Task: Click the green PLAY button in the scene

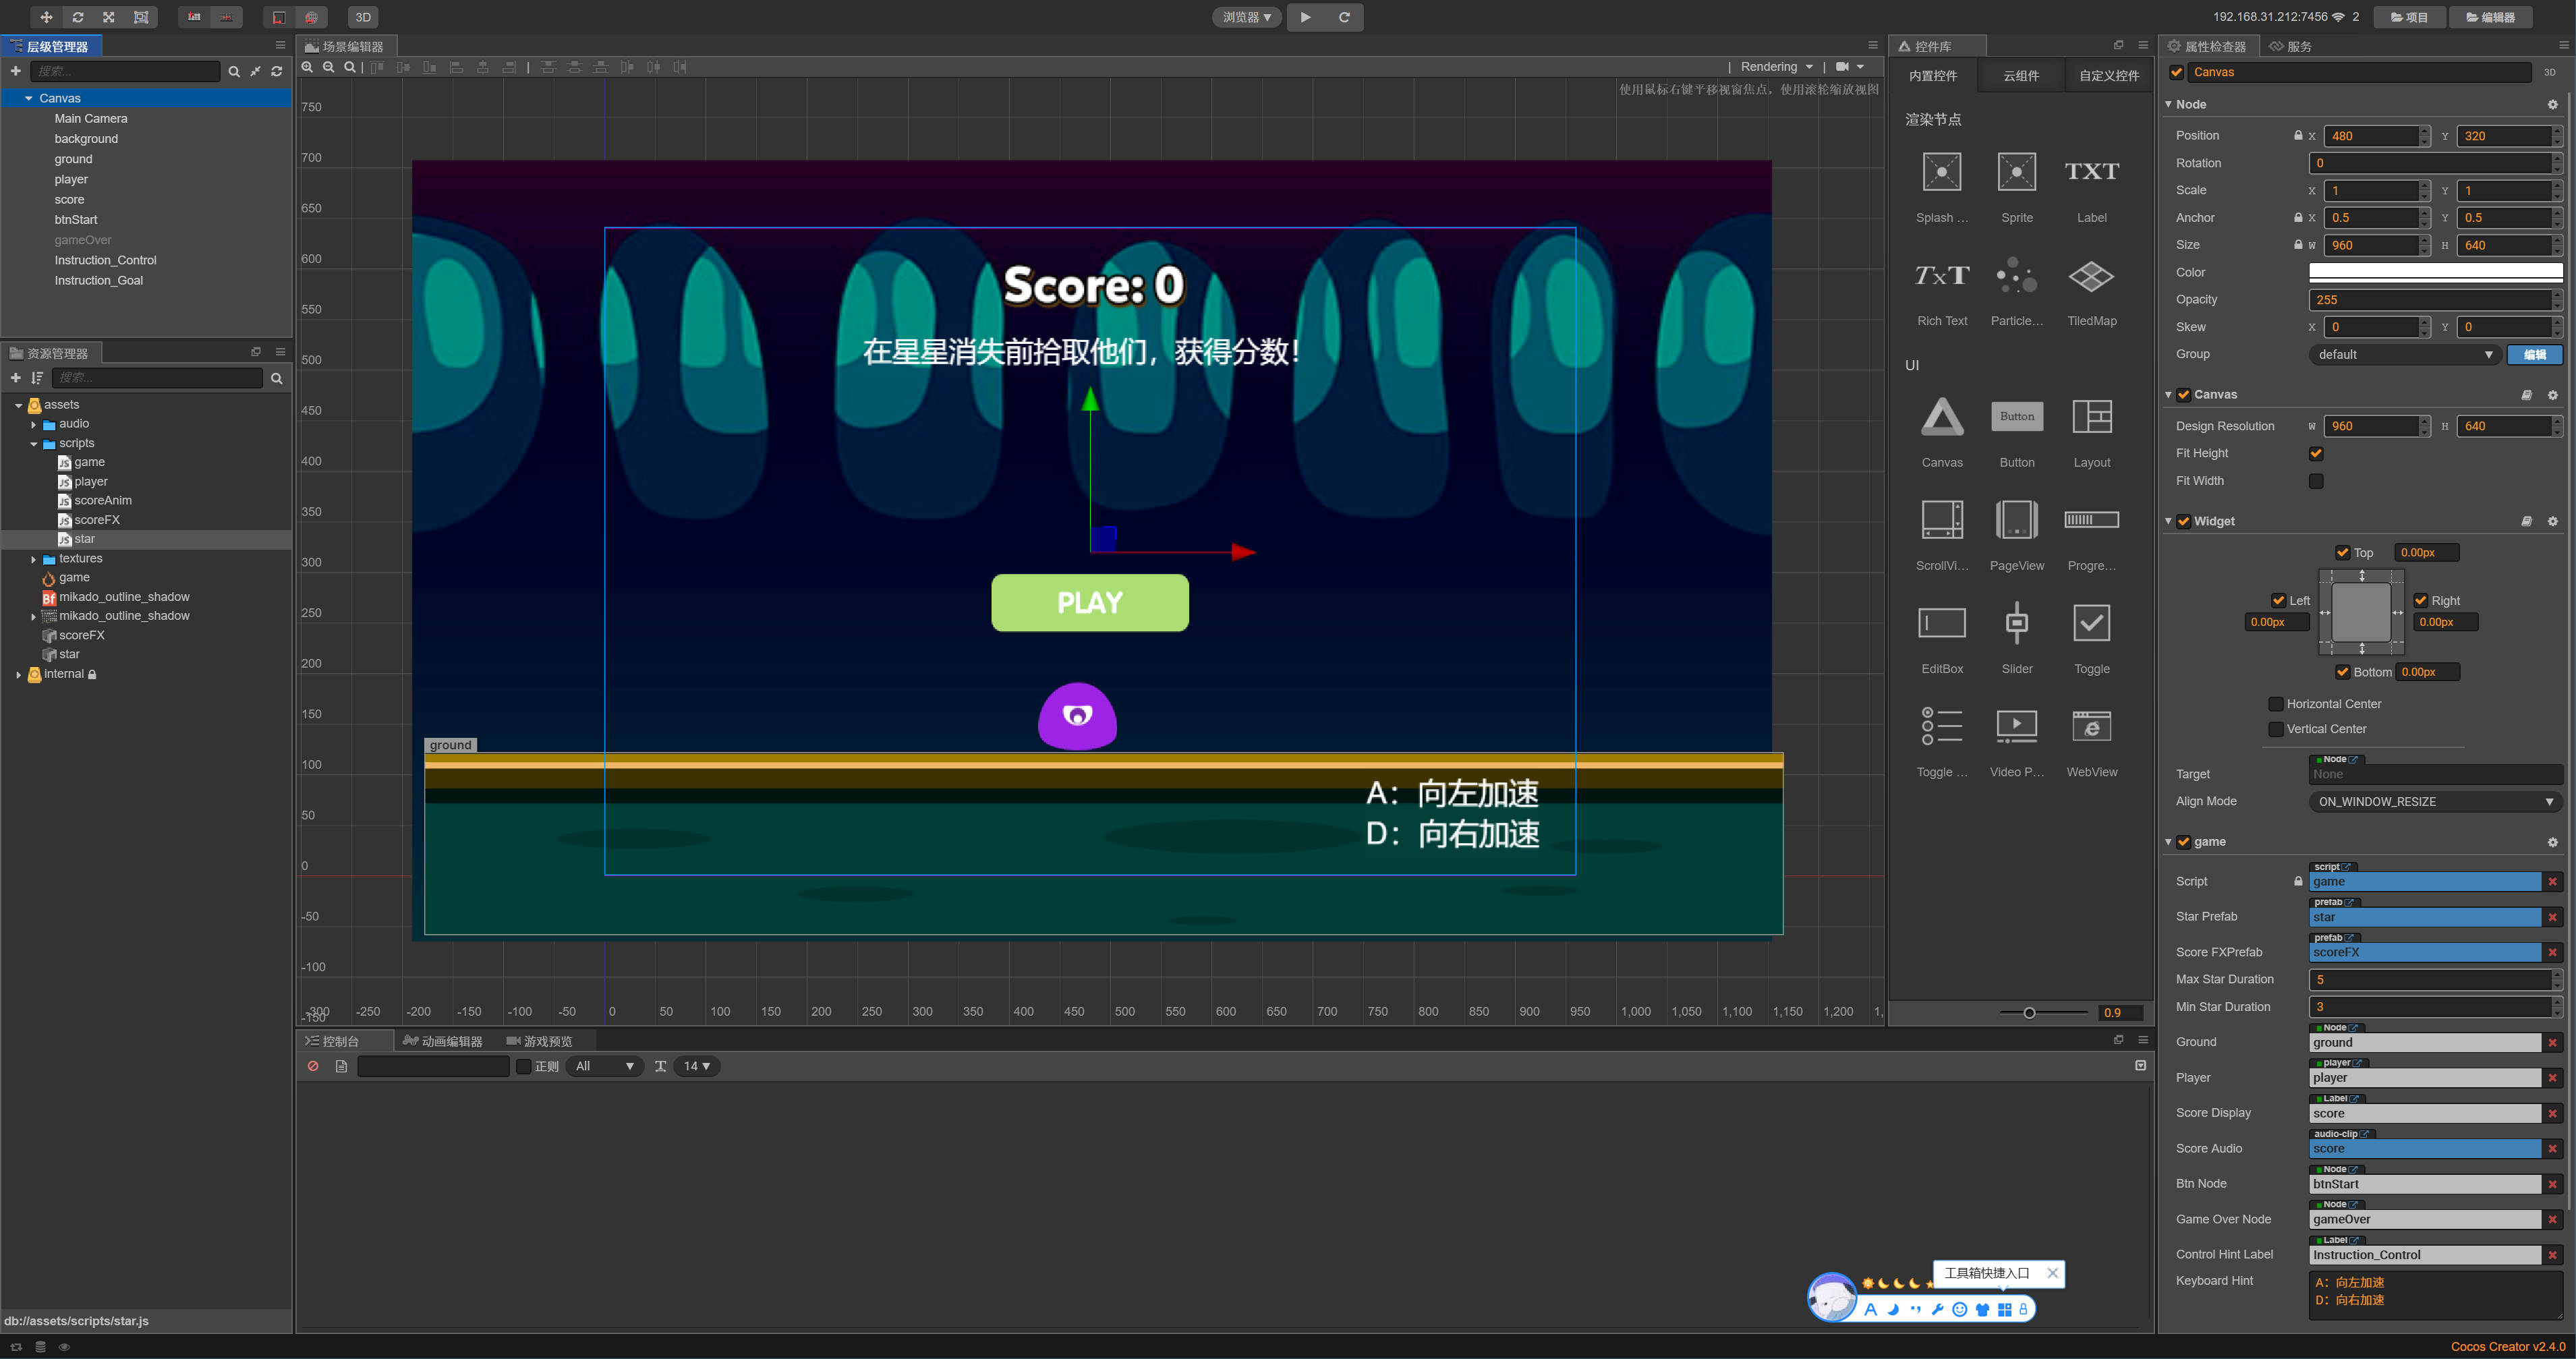Action: [1089, 602]
